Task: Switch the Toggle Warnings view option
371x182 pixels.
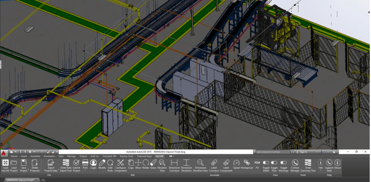Action: [283, 163]
